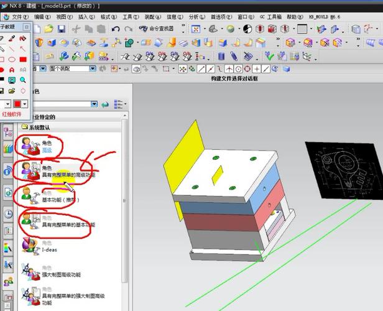This screenshot has width=383, height=311.
Task: Open the 插入 menu
Action: [86, 17]
